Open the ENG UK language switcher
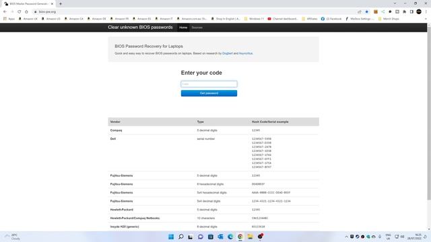The height and width of the screenshot is (242, 431). [x=388, y=237]
